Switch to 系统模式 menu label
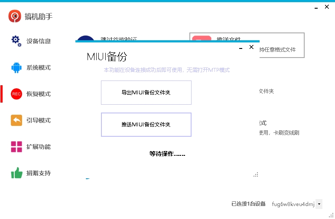This screenshot has width=335, height=219. click(39, 68)
